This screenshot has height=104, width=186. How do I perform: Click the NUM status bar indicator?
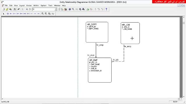point(175,102)
